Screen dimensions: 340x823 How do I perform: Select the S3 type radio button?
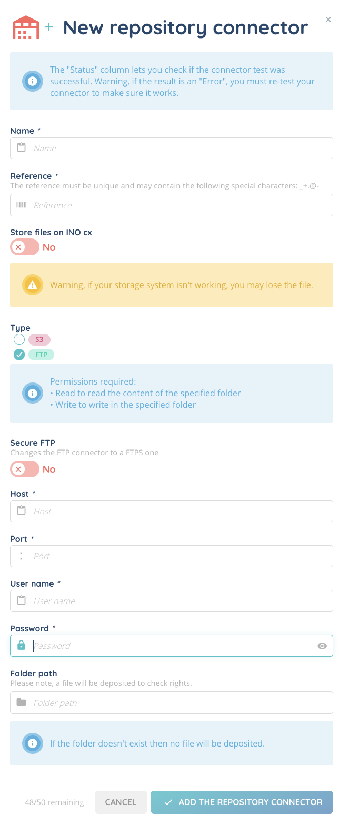point(19,339)
